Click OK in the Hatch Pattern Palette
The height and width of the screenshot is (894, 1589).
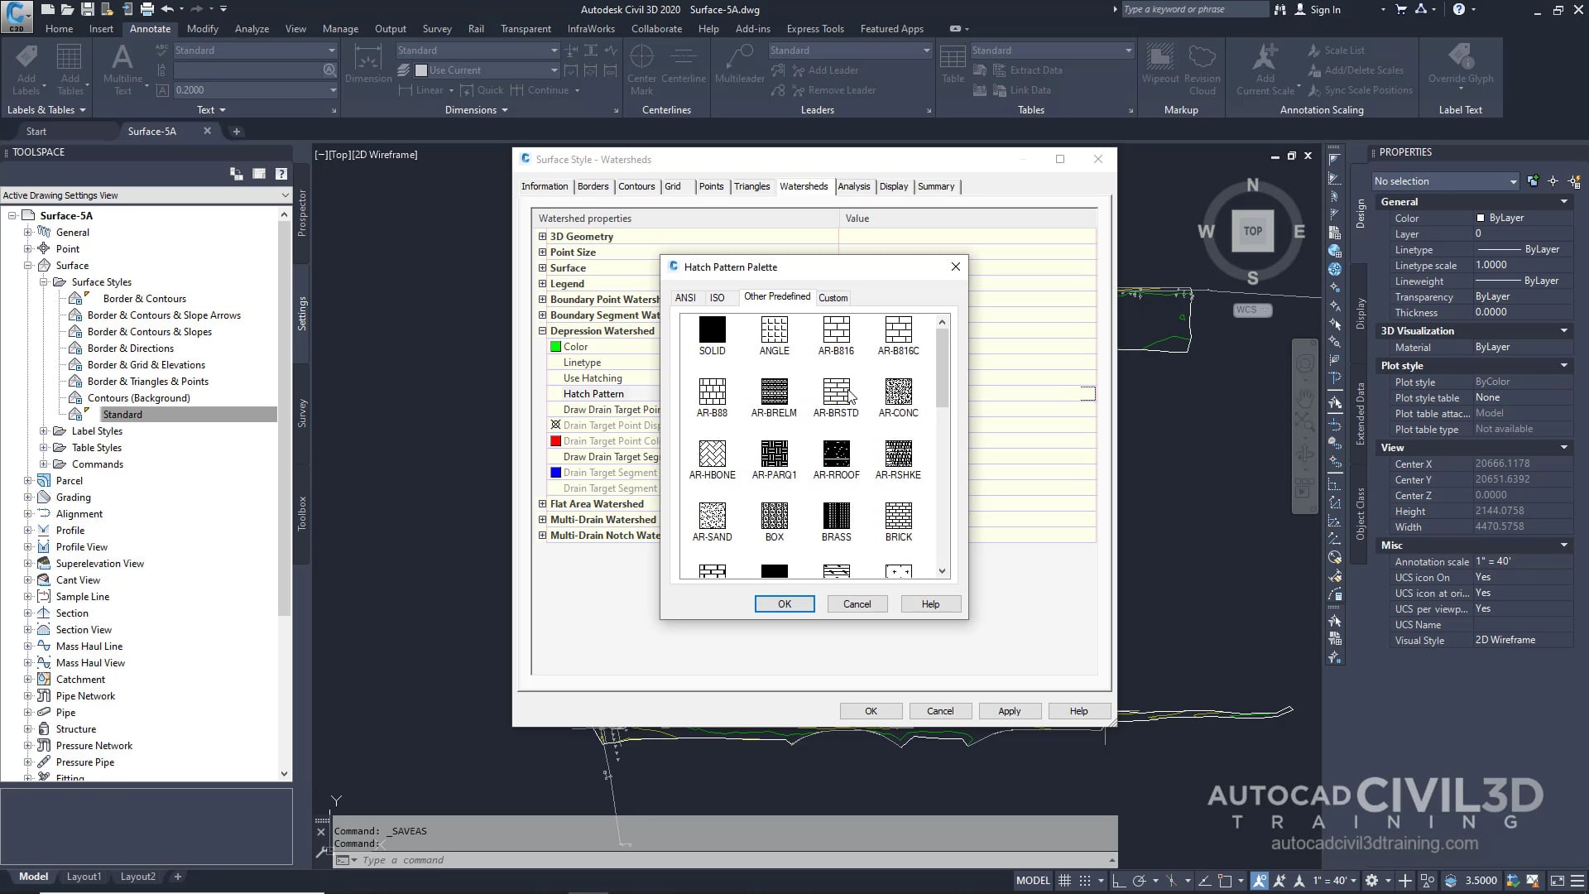pos(784,603)
